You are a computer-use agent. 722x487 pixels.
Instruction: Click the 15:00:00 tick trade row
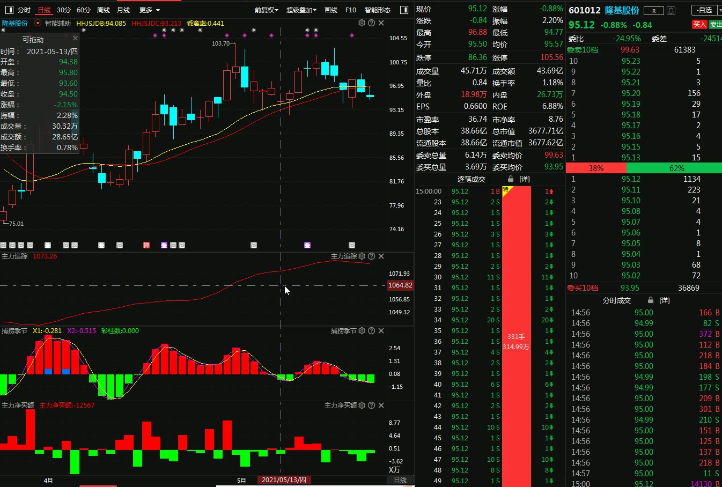click(x=460, y=191)
